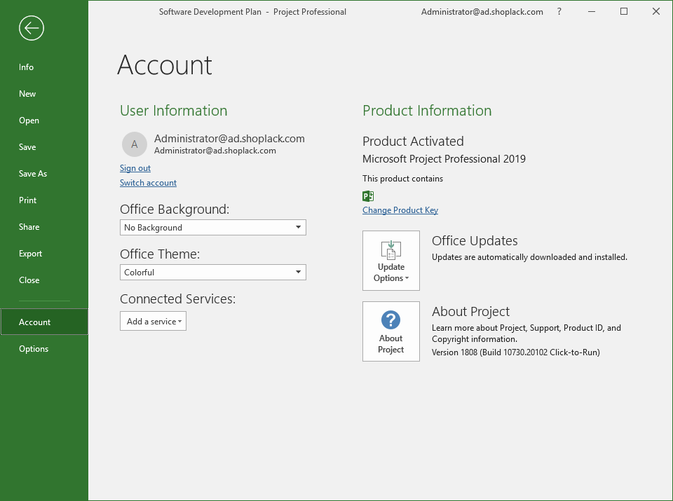Screen dimensions: 673x501
Task: Select New in the backstage menu
Action: (44, 93)
